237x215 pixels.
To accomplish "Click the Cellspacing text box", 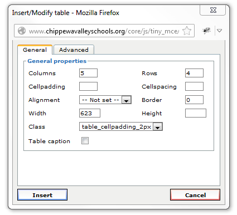I will pyautogui.click(x=194, y=86).
